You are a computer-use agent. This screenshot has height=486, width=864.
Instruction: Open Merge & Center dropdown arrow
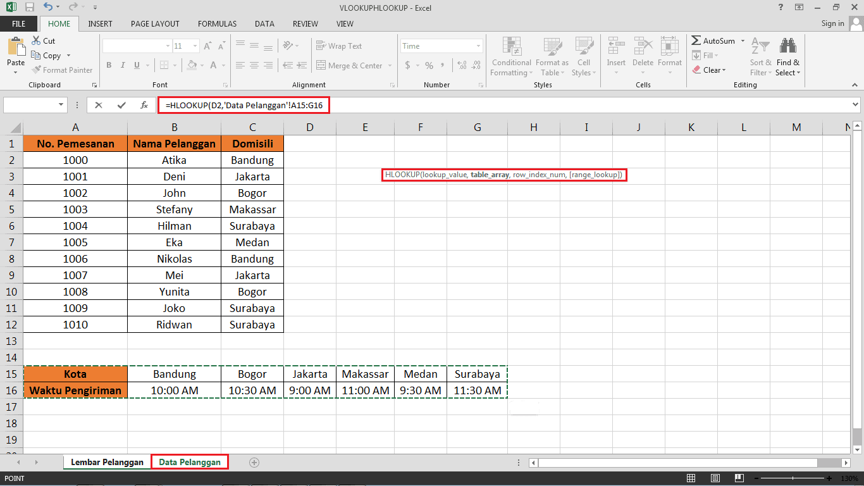point(390,66)
